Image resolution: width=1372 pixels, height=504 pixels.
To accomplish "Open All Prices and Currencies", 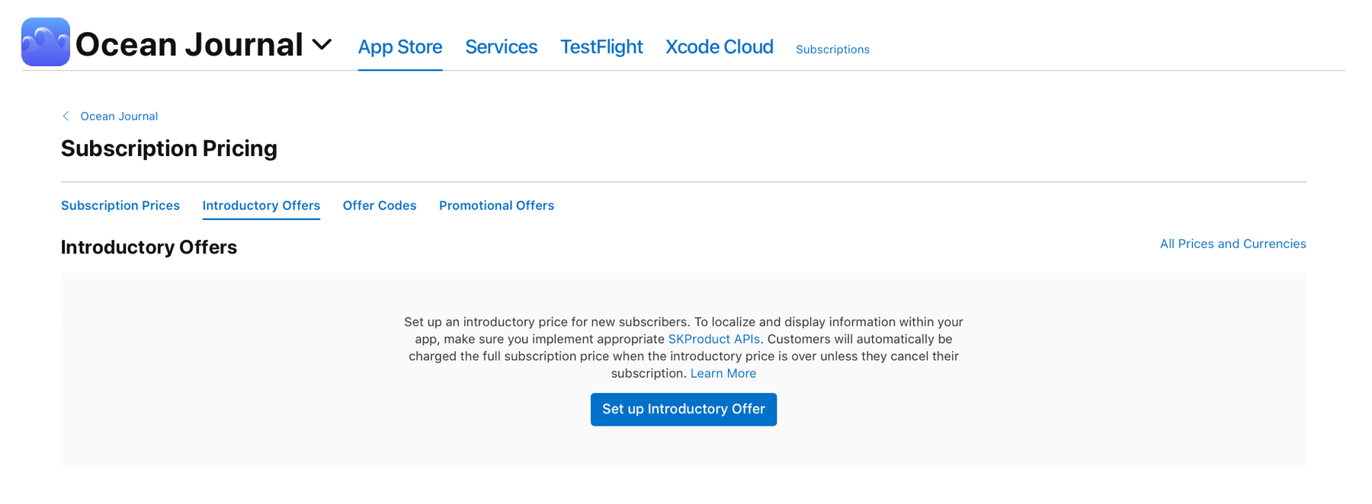I will tap(1233, 244).
